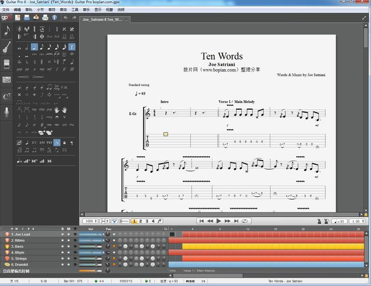The image size is (371, 286).
Task: Open the 100% zoom dropdown
Action: click(x=90, y=221)
